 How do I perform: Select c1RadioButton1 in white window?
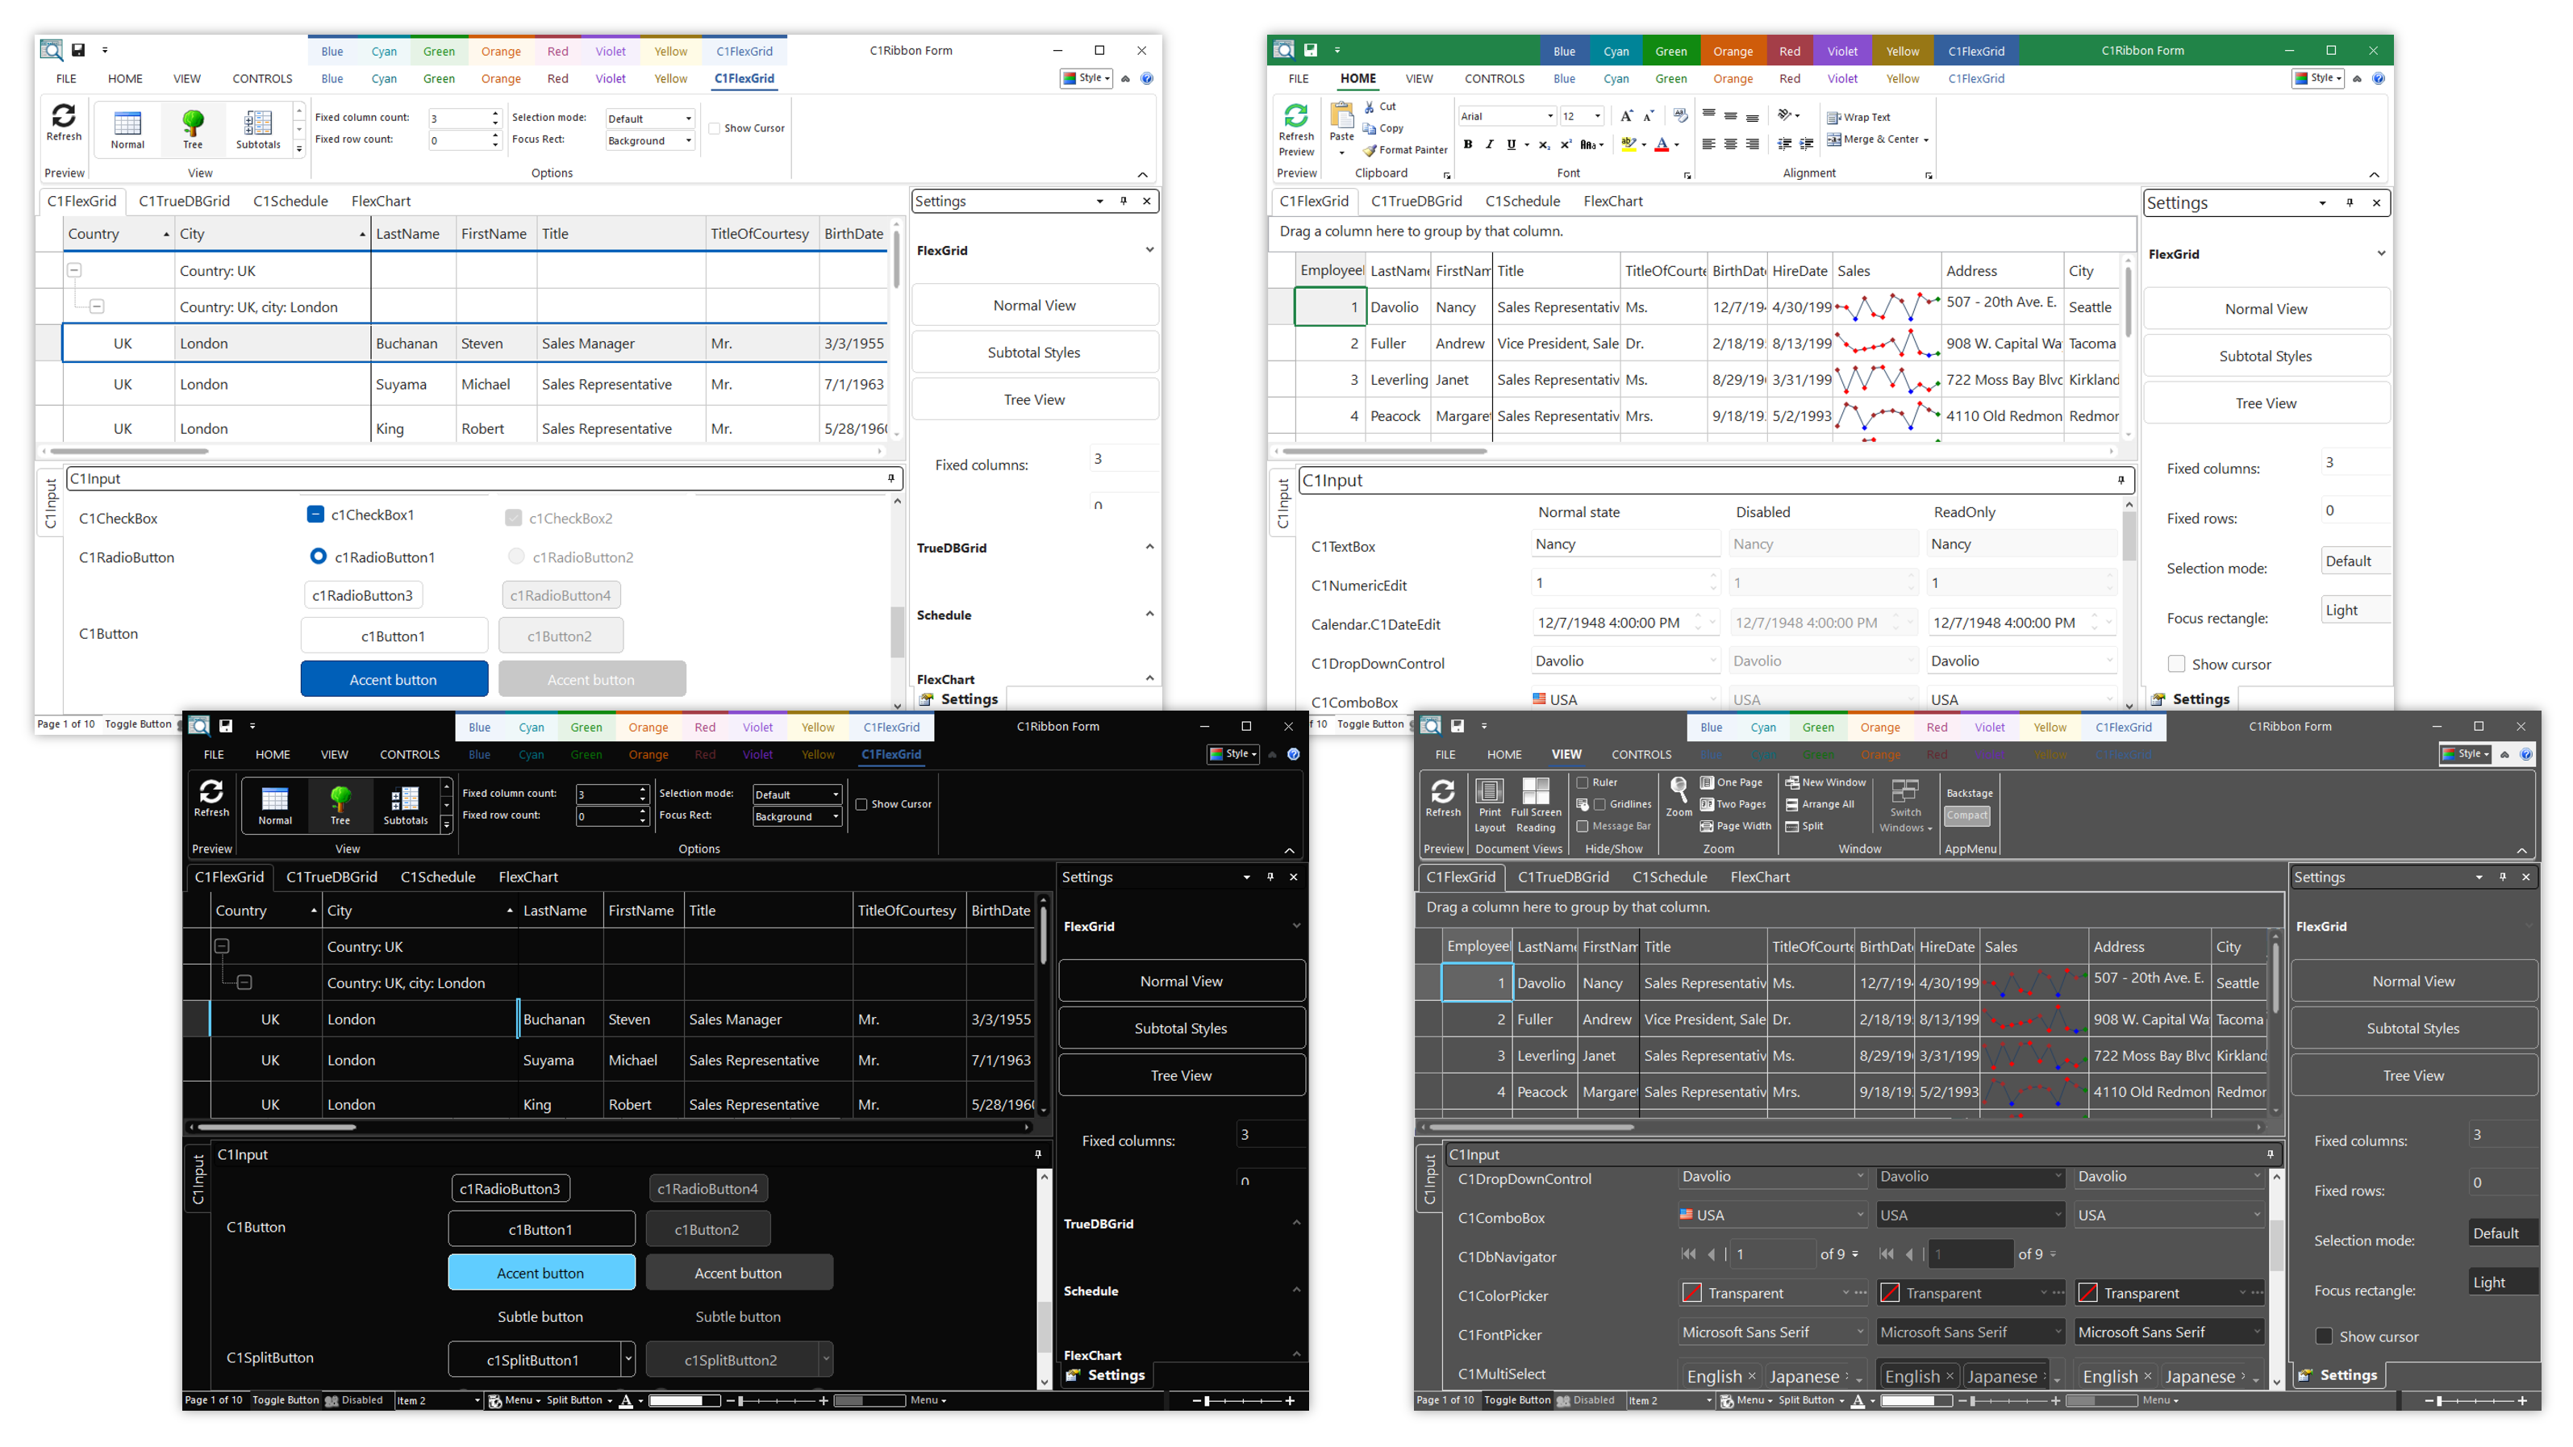pyautogui.click(x=319, y=557)
